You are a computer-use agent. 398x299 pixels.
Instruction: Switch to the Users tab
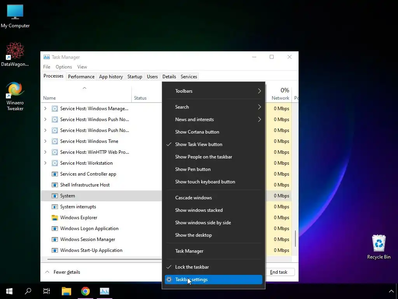(152, 77)
